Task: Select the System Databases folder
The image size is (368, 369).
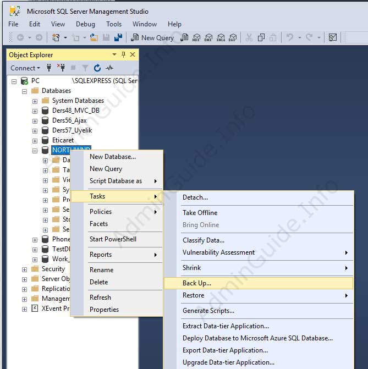Action: (x=78, y=101)
